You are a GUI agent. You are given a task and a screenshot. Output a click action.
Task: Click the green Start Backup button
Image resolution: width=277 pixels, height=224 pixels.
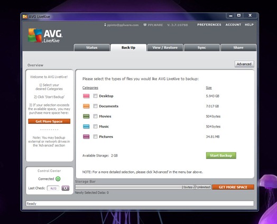click(221, 155)
